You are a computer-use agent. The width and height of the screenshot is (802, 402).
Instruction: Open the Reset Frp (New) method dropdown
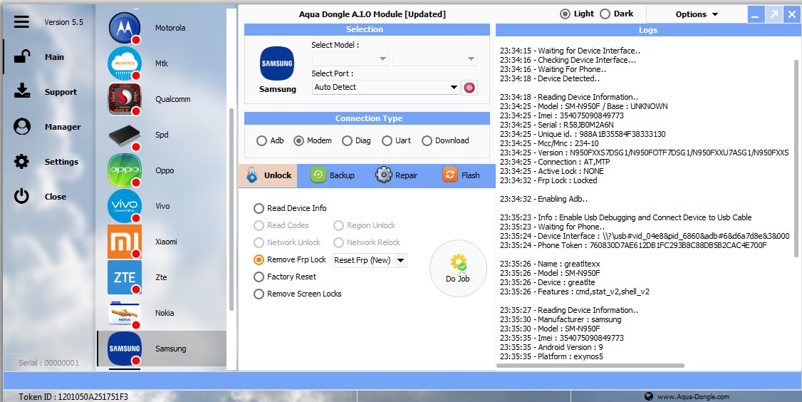(370, 260)
